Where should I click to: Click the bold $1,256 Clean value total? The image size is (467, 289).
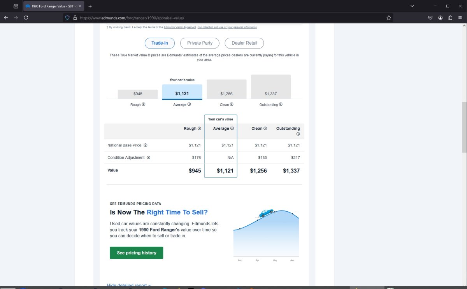point(258,171)
